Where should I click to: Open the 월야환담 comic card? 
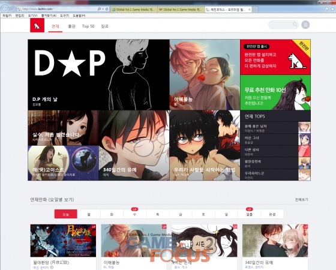(x=63, y=247)
